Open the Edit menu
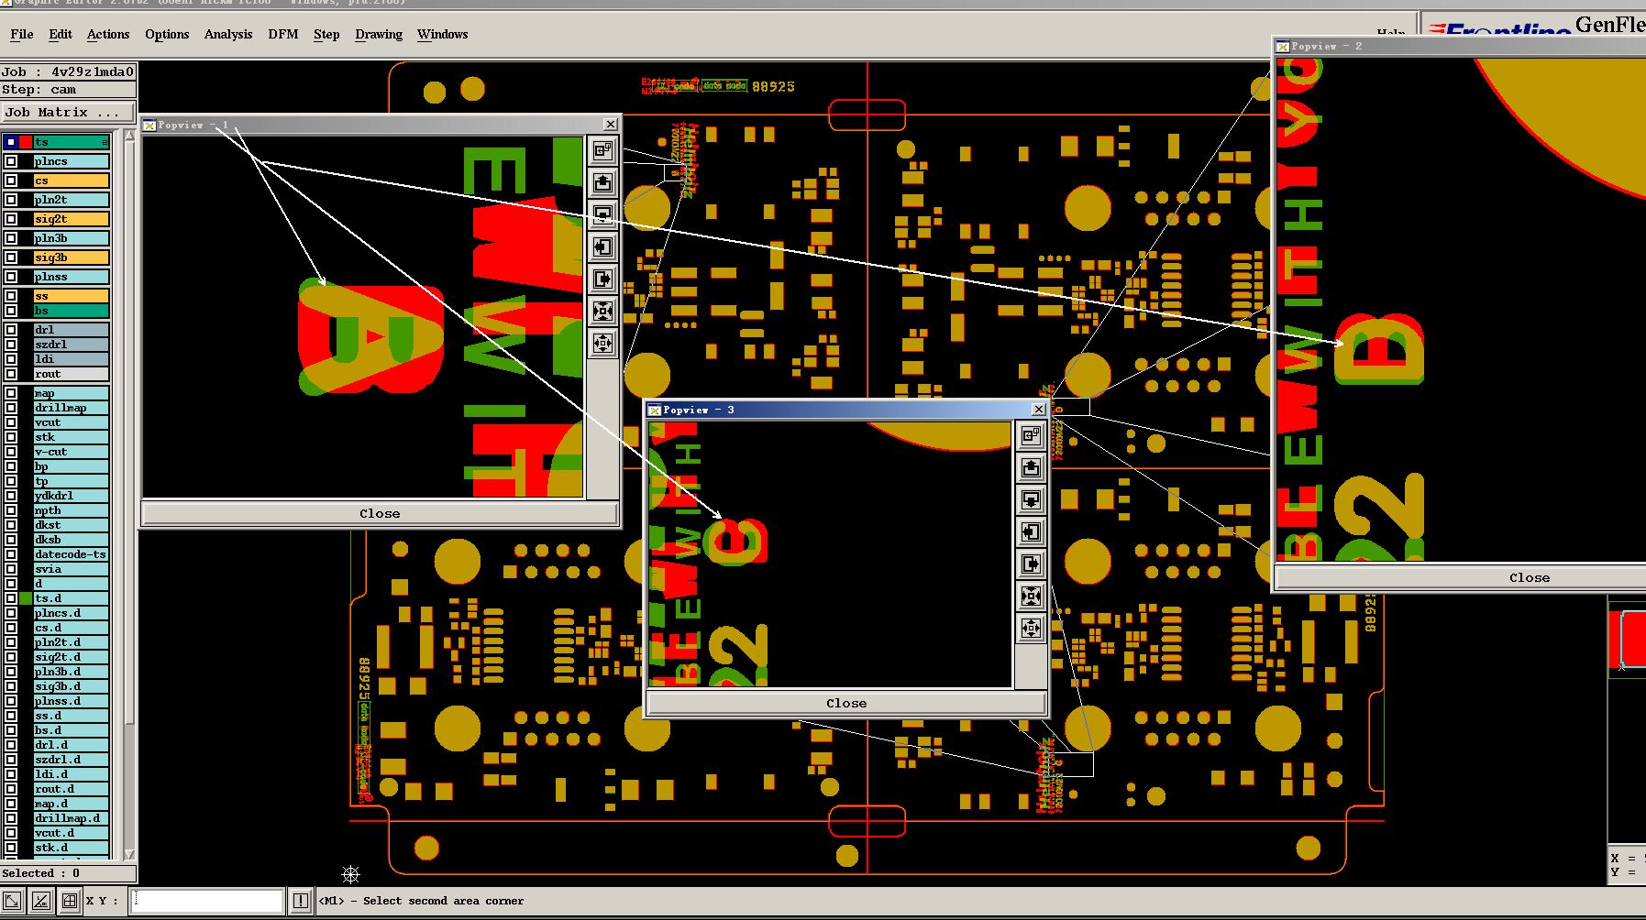1646x920 pixels. click(x=61, y=35)
